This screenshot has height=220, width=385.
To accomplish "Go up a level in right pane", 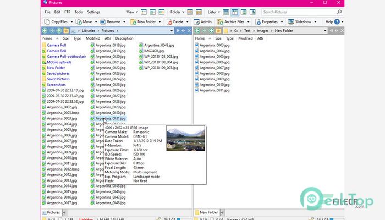I will [211, 31].
